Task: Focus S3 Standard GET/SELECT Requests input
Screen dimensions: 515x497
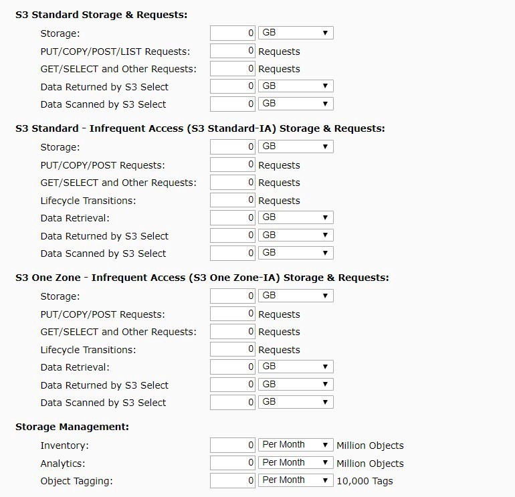Action: pyautogui.click(x=232, y=68)
